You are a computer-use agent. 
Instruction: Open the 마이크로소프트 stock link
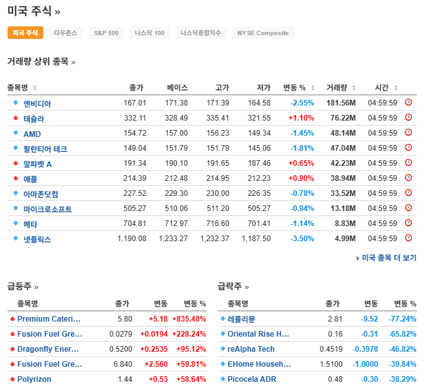(48, 209)
